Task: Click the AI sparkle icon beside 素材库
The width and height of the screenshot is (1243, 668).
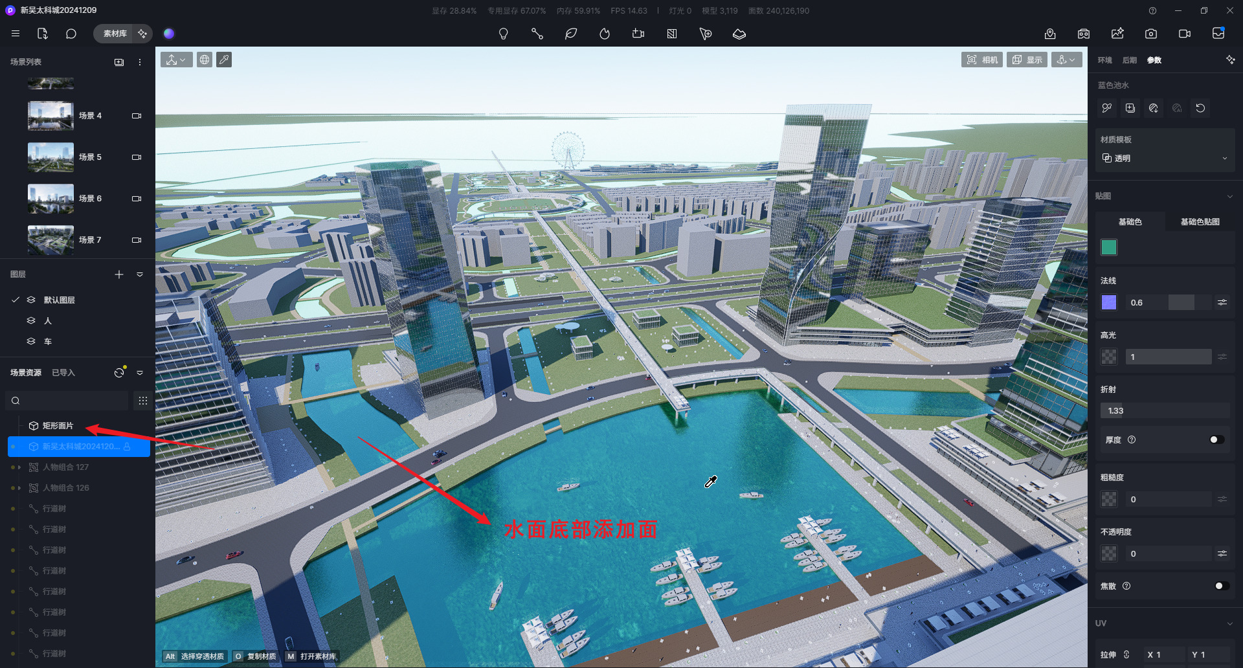Action: click(x=142, y=34)
